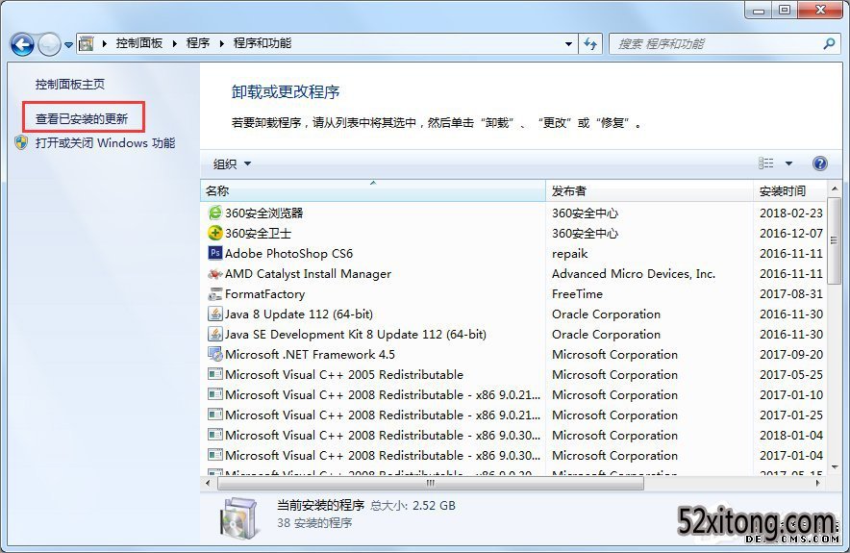
Task: Expand arrow after 程序 breadcrumb
Action: point(222,43)
